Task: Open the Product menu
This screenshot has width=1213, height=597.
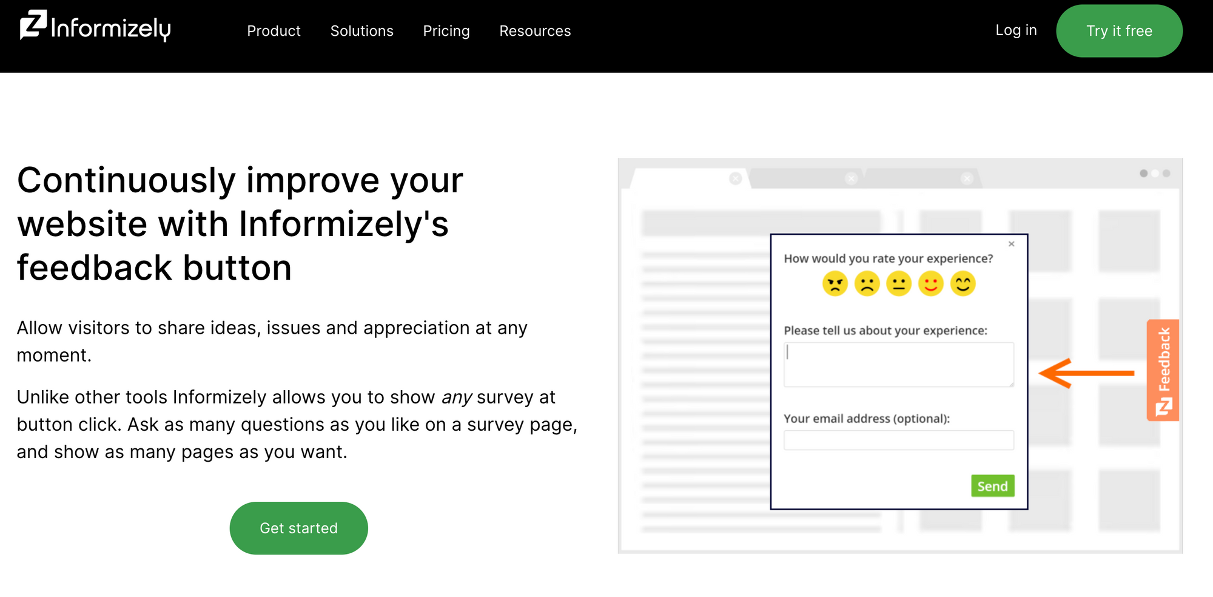Action: 274,31
